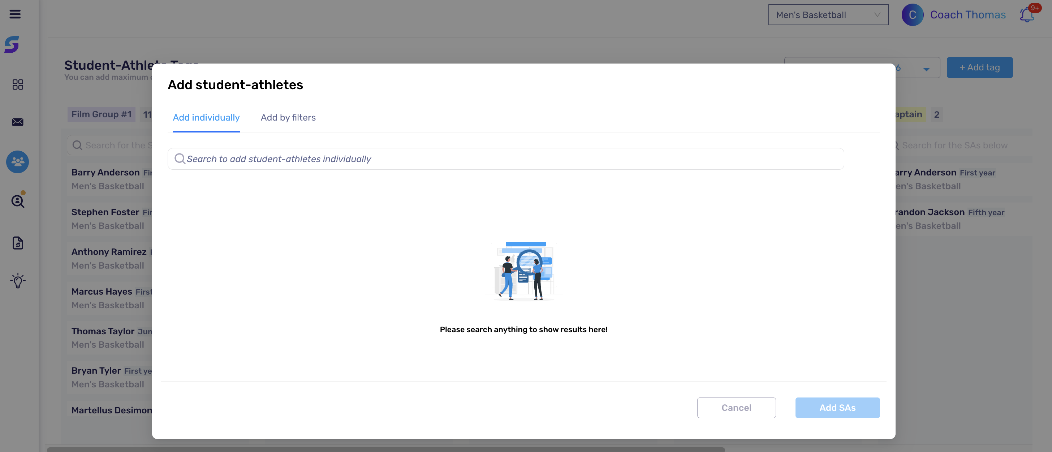The height and width of the screenshot is (452, 1052).
Task: Select Stephen Foster row
Action: pyautogui.click(x=109, y=219)
